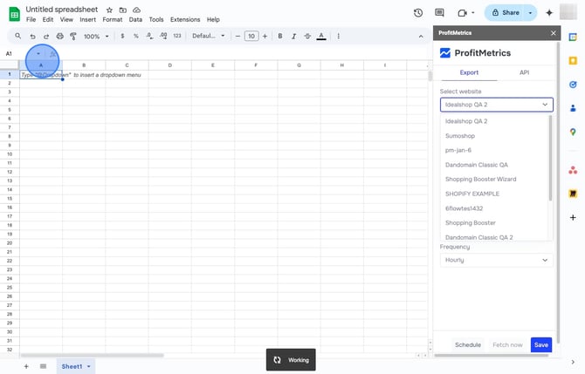Click the Save button
Image resolution: width=585 pixels, height=374 pixels.
pyautogui.click(x=541, y=345)
